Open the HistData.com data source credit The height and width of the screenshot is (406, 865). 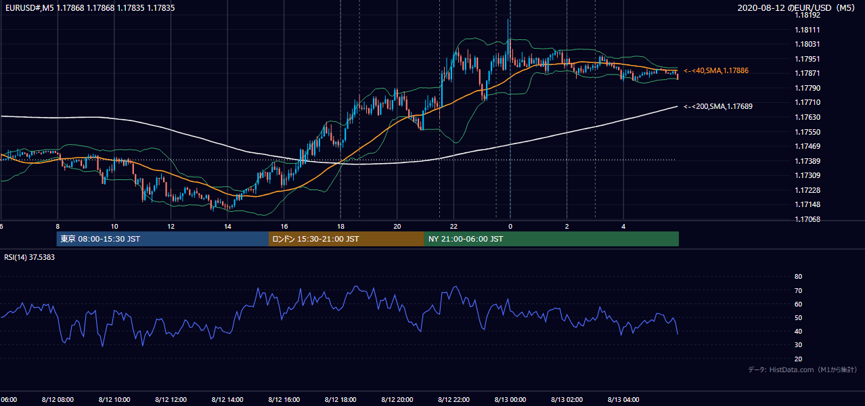pyautogui.click(x=803, y=369)
